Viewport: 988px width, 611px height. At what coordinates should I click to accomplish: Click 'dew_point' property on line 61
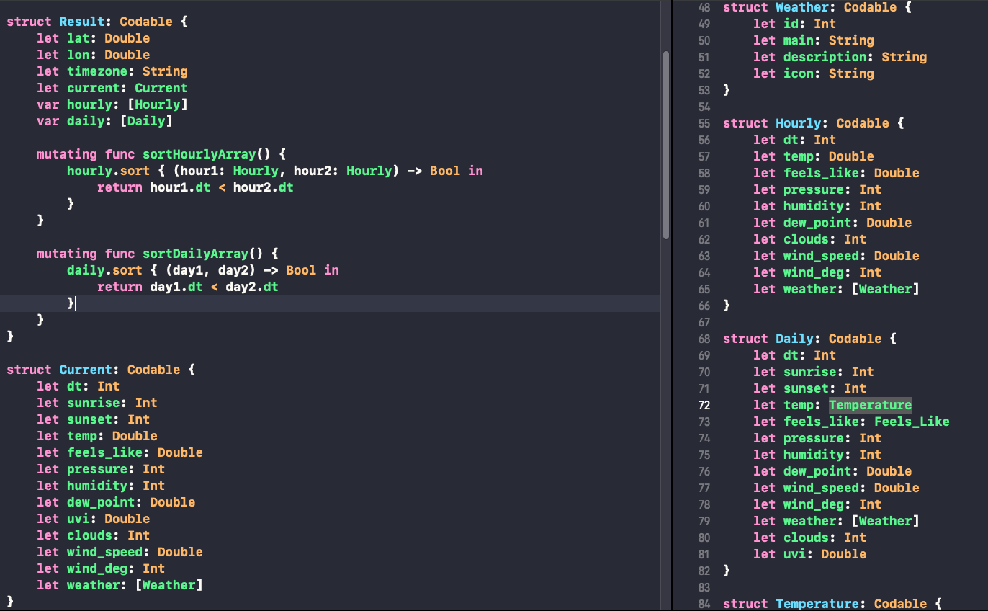click(817, 223)
